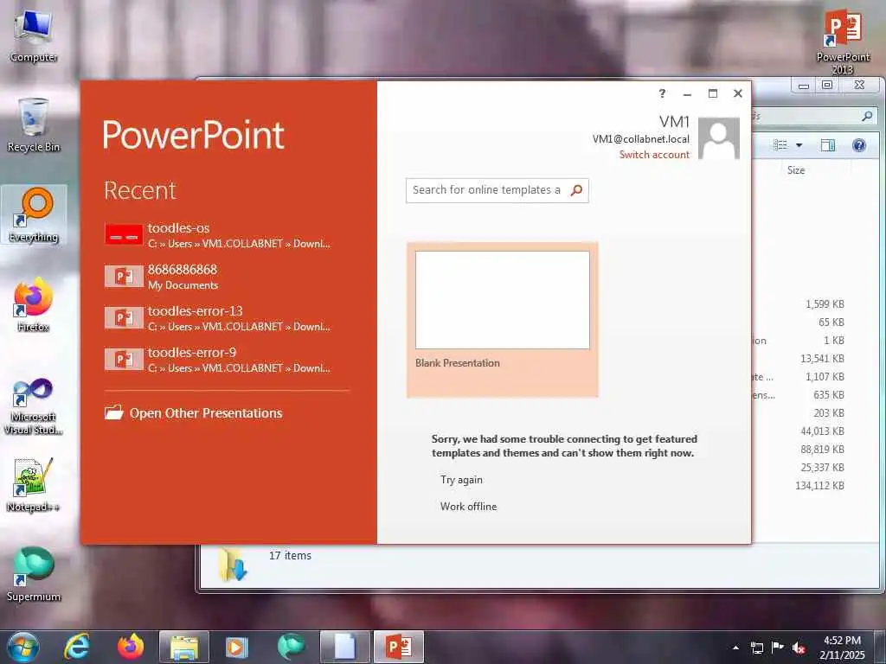886x664 pixels.
Task: Select the Everything search desktop shortcut
Action: [x=34, y=215]
